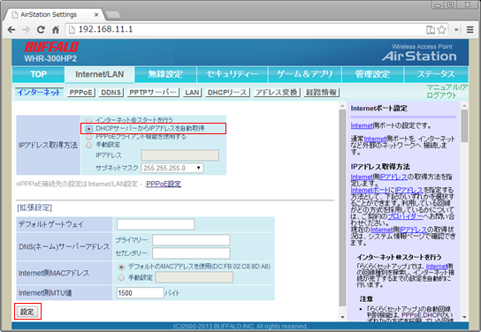The height and width of the screenshot is (332, 481).
Task: Click the デフォルトゲートウェイ input field
Action: click(156, 224)
